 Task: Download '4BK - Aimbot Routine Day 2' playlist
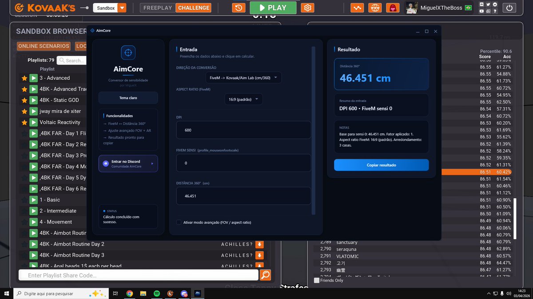[259, 244]
